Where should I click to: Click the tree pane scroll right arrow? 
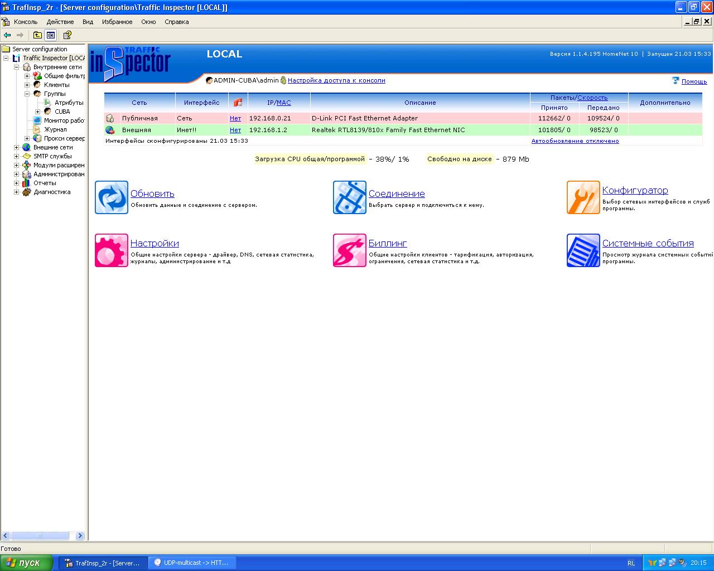pos(80,536)
